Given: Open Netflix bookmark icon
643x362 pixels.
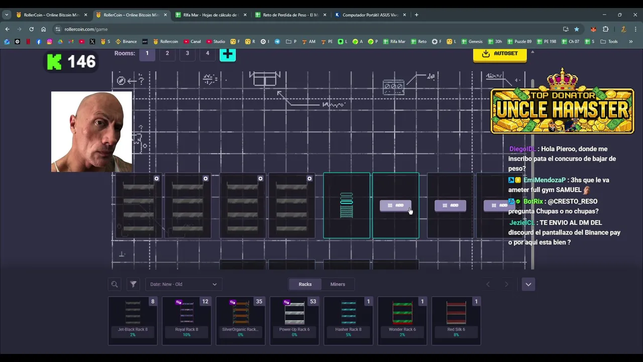Looking at the screenshot, I should coord(28,42).
